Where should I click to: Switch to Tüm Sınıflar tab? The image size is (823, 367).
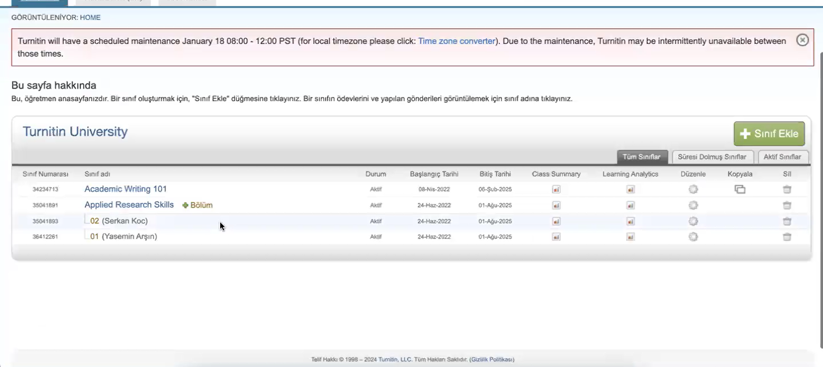[x=642, y=157]
